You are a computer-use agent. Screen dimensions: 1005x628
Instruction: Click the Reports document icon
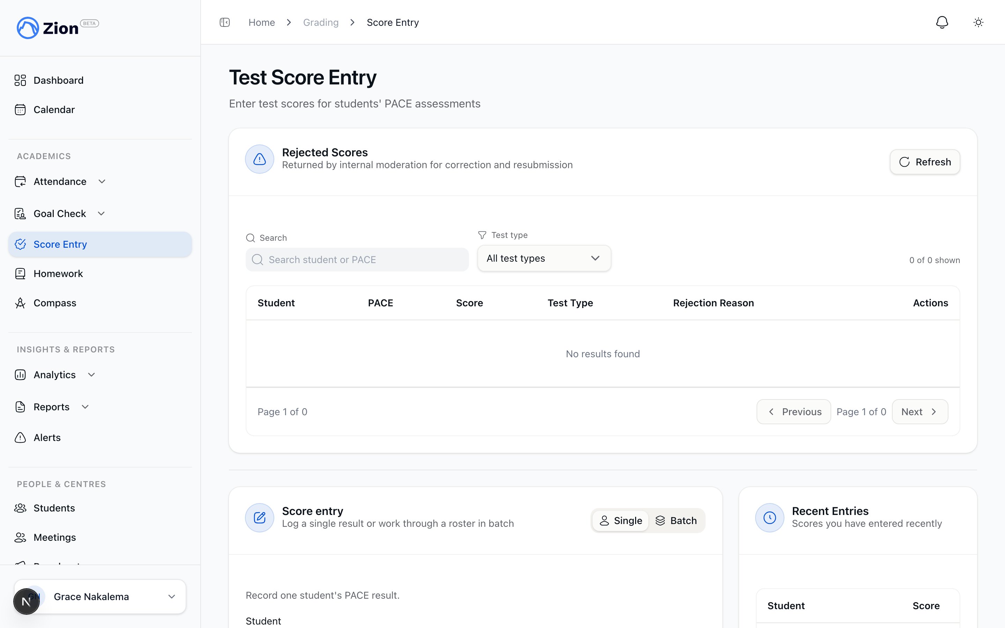tap(20, 407)
